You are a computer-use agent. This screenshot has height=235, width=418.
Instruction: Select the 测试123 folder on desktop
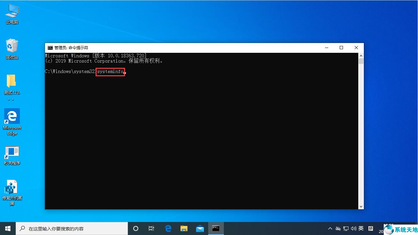(x=12, y=87)
